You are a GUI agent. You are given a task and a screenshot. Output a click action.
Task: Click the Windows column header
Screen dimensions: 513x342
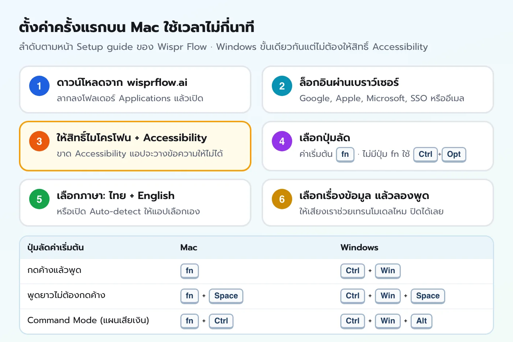pos(359,247)
